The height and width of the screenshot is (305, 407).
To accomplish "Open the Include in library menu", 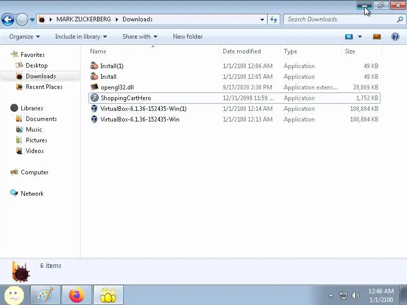I will click(81, 37).
